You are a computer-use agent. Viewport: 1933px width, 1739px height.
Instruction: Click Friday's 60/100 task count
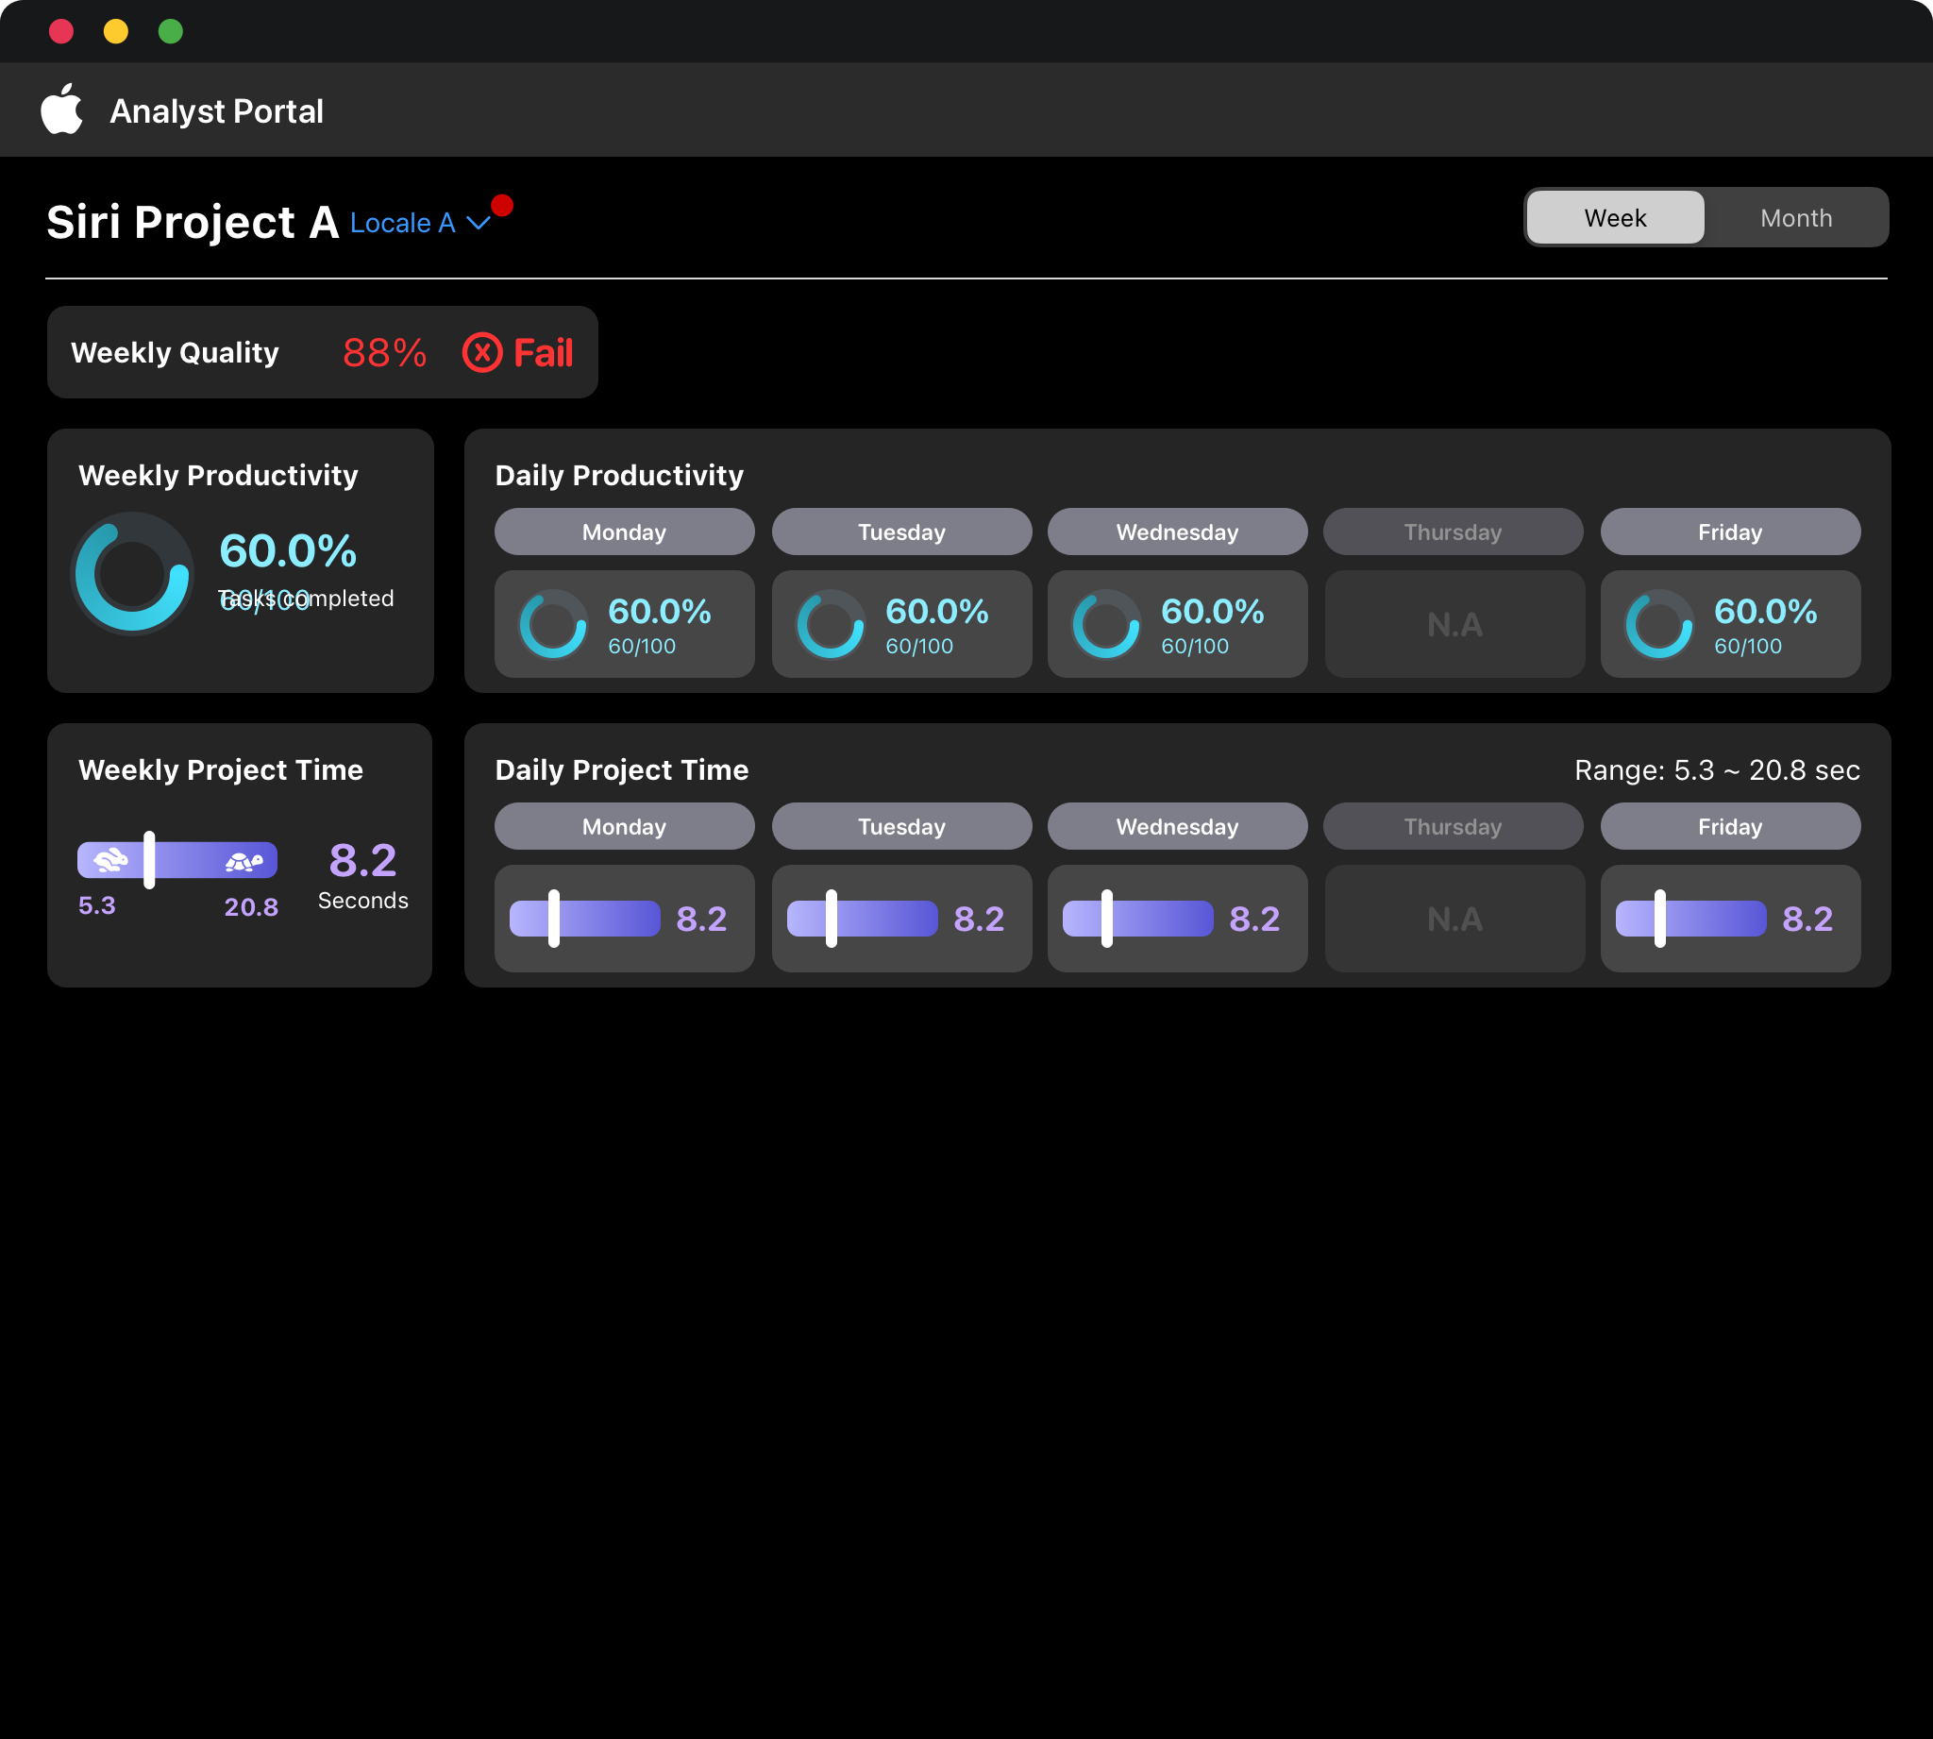[1748, 647]
